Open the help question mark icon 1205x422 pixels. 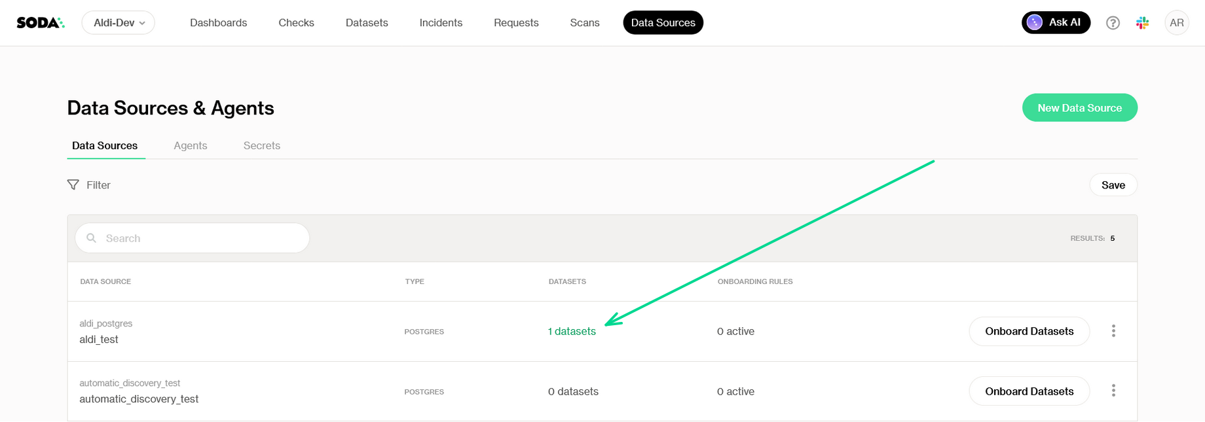point(1113,23)
